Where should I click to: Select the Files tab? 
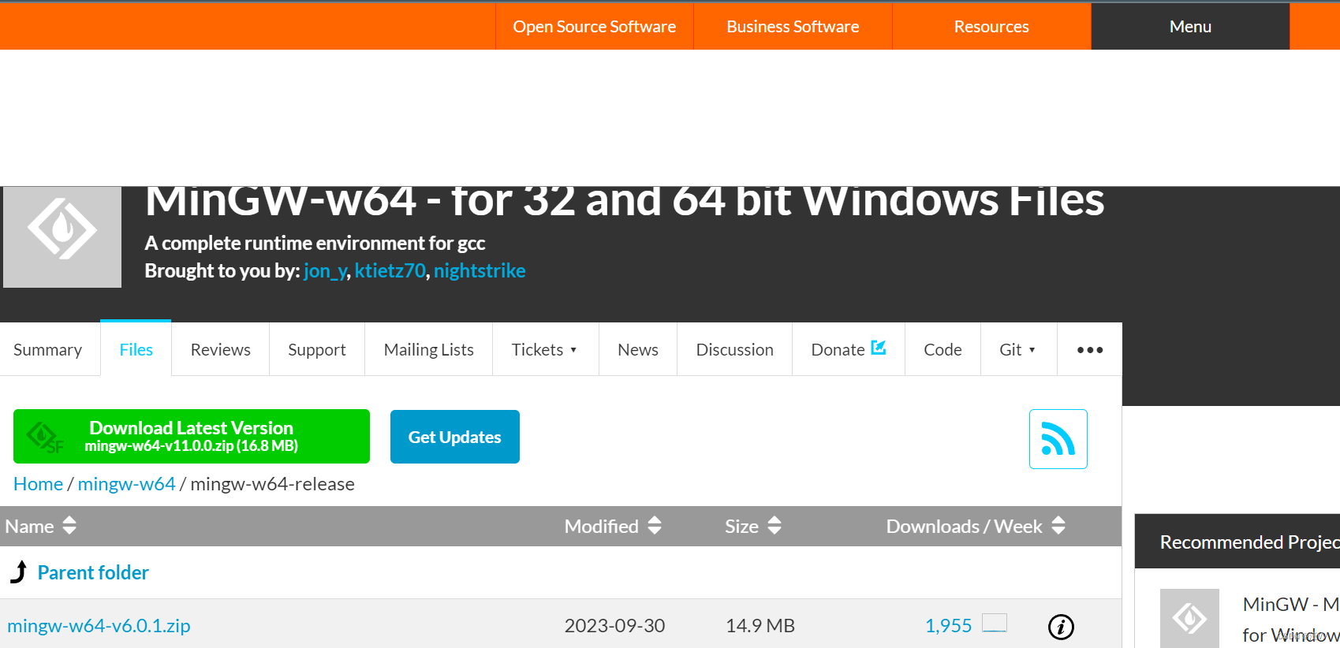coord(136,349)
